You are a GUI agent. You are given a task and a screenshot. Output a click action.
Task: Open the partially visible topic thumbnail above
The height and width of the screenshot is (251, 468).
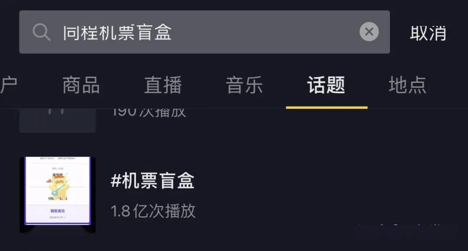click(x=57, y=120)
